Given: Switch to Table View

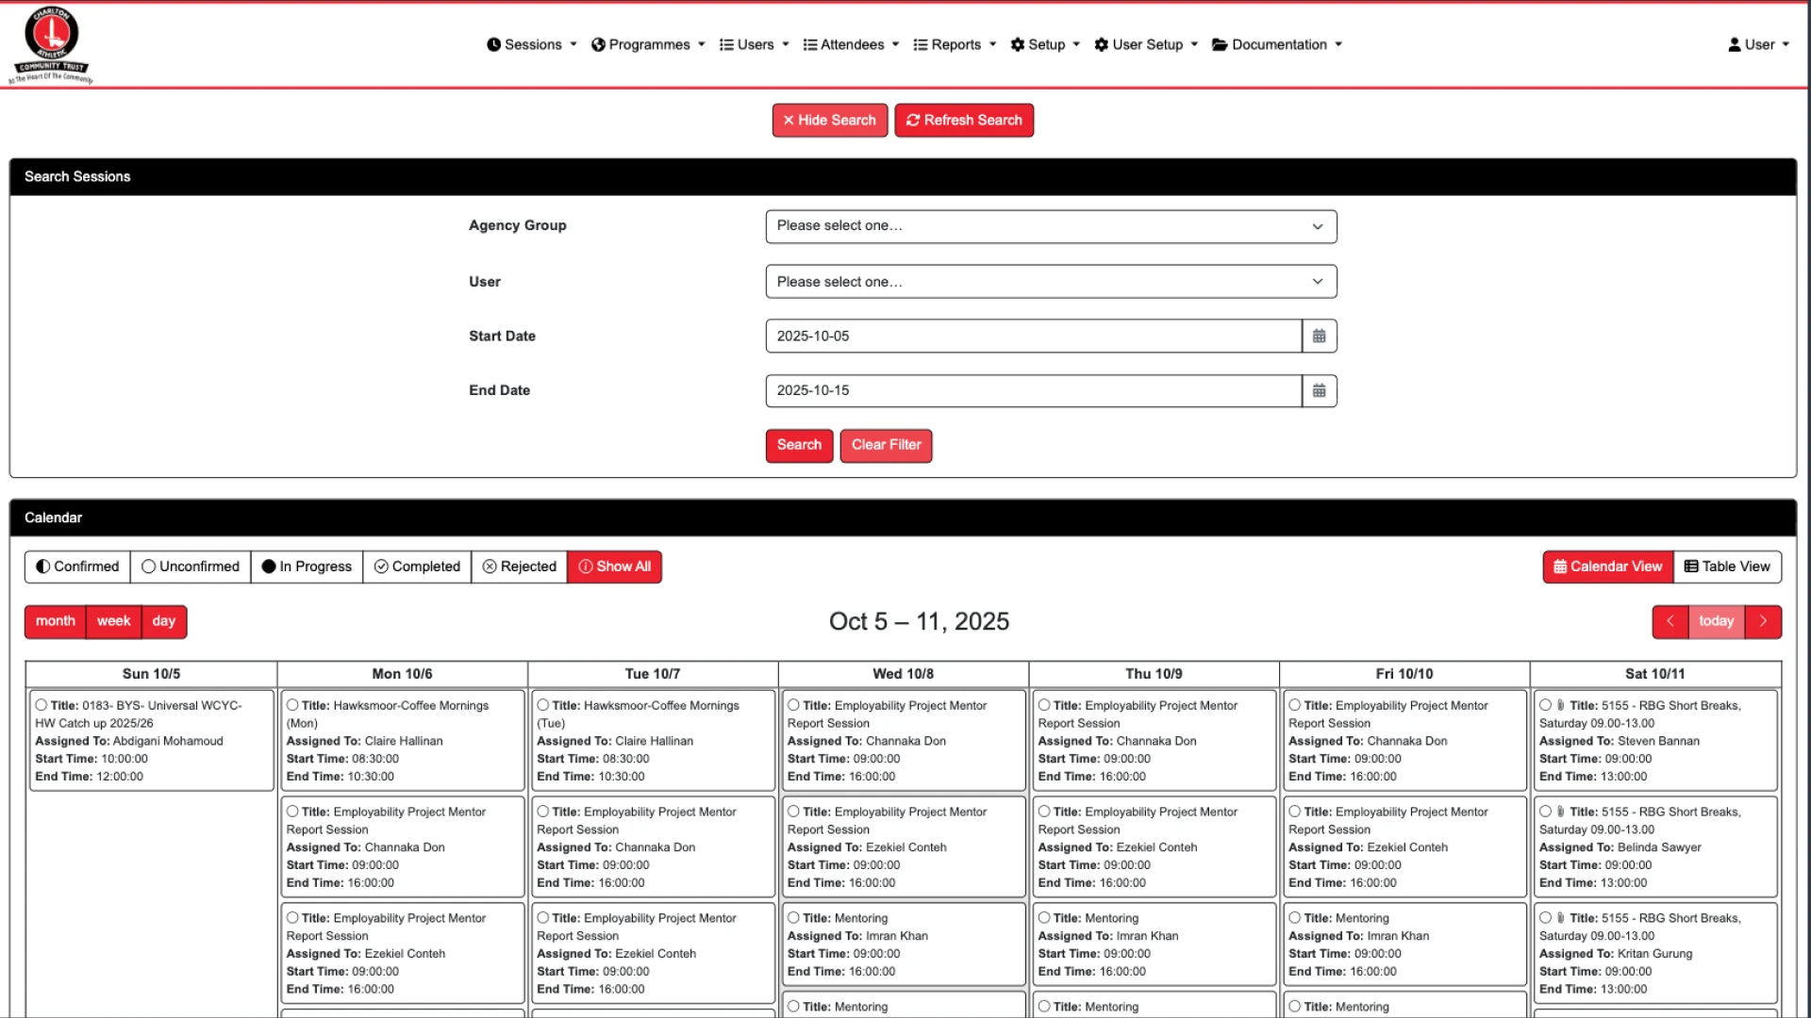Looking at the screenshot, I should 1727,567.
